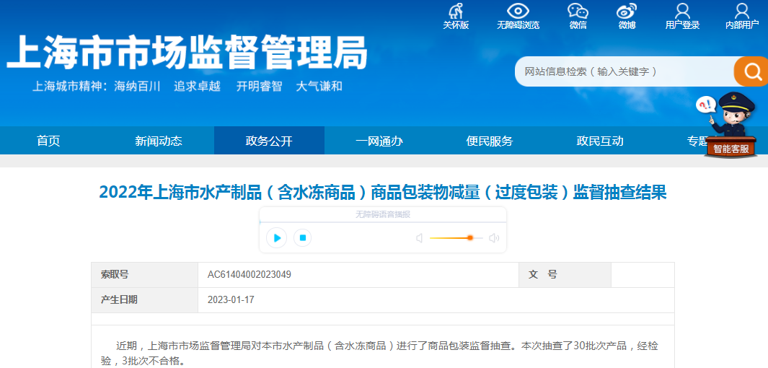Click the slogan text 开明睿智

(259, 87)
